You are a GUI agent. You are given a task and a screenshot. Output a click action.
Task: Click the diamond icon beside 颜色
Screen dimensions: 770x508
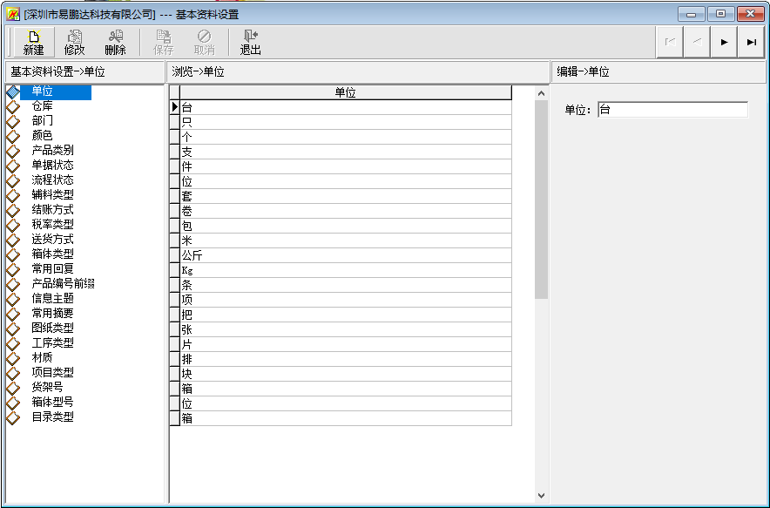[13, 136]
